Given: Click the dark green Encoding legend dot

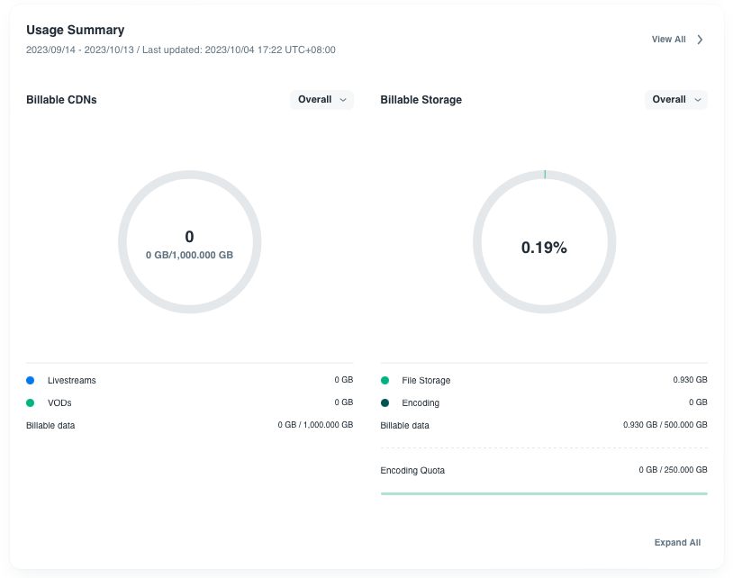Looking at the screenshot, I should click(x=385, y=402).
